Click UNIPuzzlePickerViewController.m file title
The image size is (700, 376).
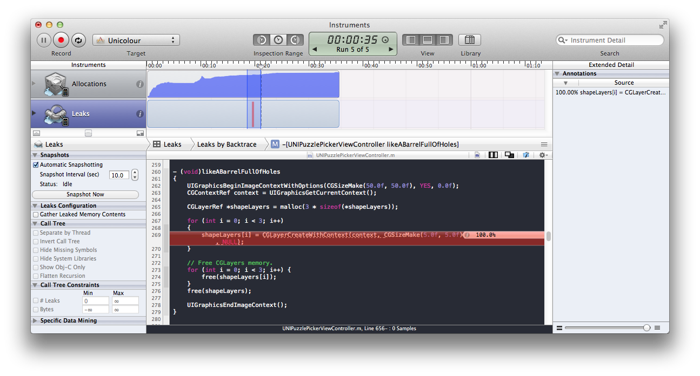tap(355, 155)
